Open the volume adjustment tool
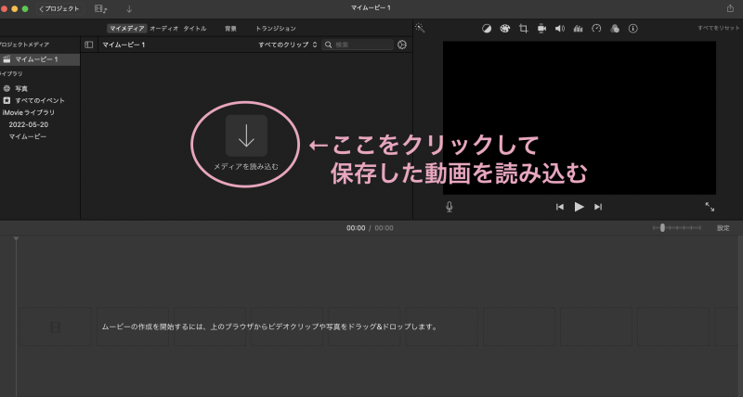Viewport: 743px width, 397px height. (560, 29)
